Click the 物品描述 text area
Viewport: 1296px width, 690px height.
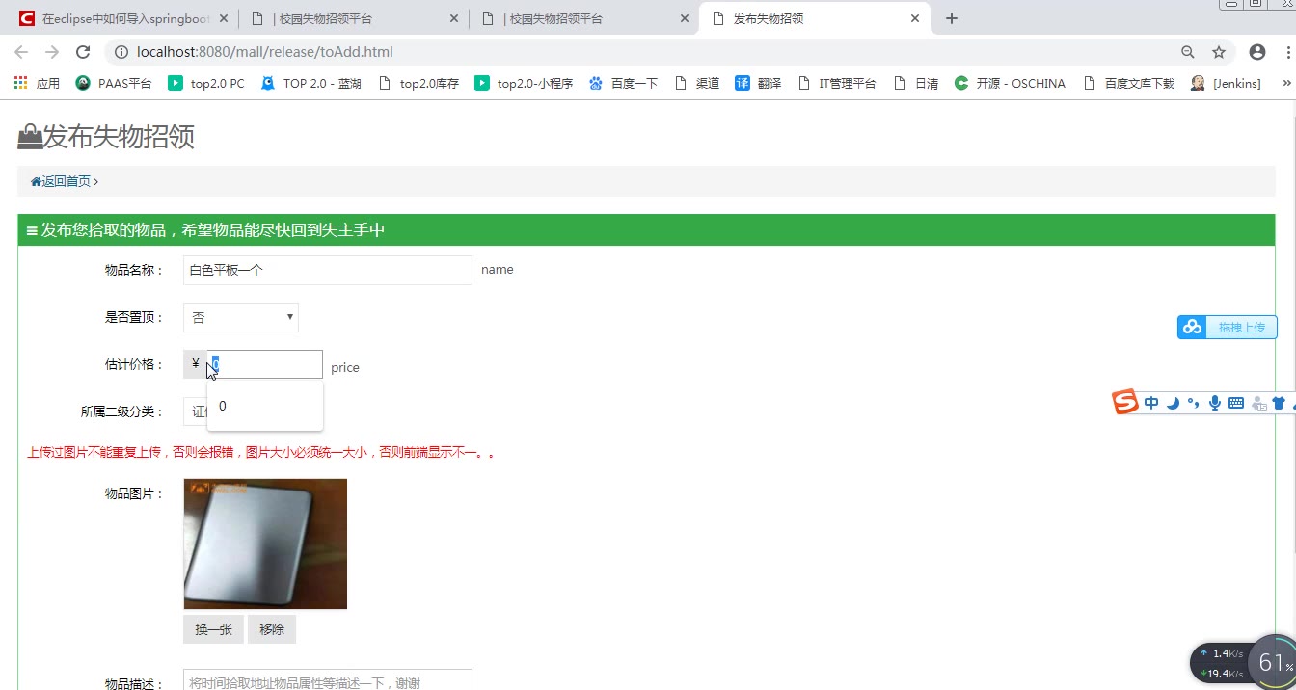(x=328, y=679)
